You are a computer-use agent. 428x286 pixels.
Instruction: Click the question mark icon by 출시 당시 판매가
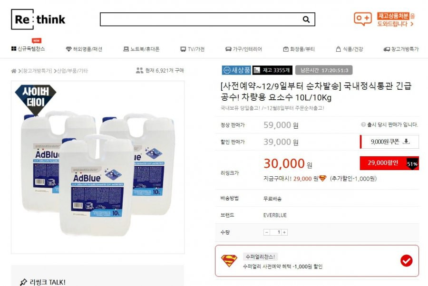click(363, 124)
